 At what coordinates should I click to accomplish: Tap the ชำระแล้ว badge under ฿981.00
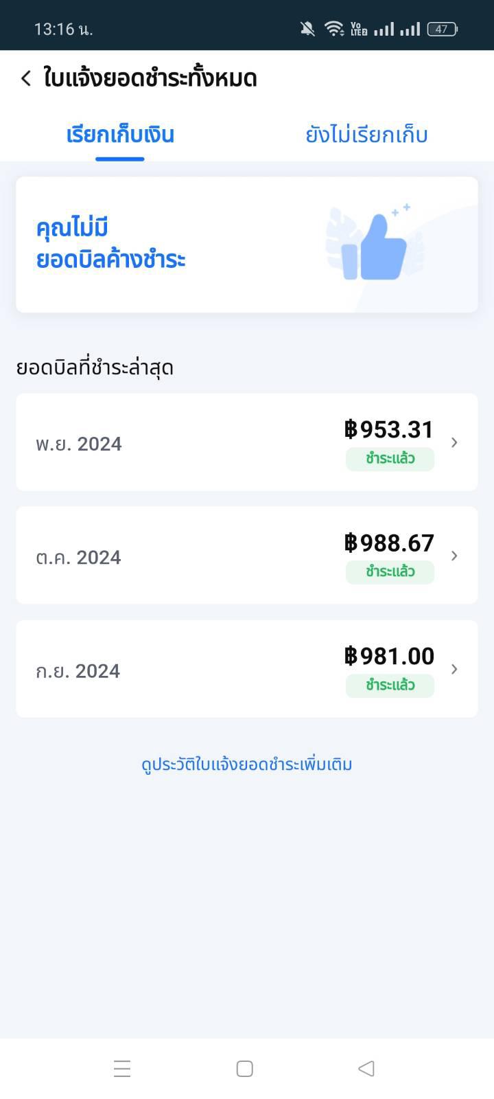pyautogui.click(x=390, y=686)
